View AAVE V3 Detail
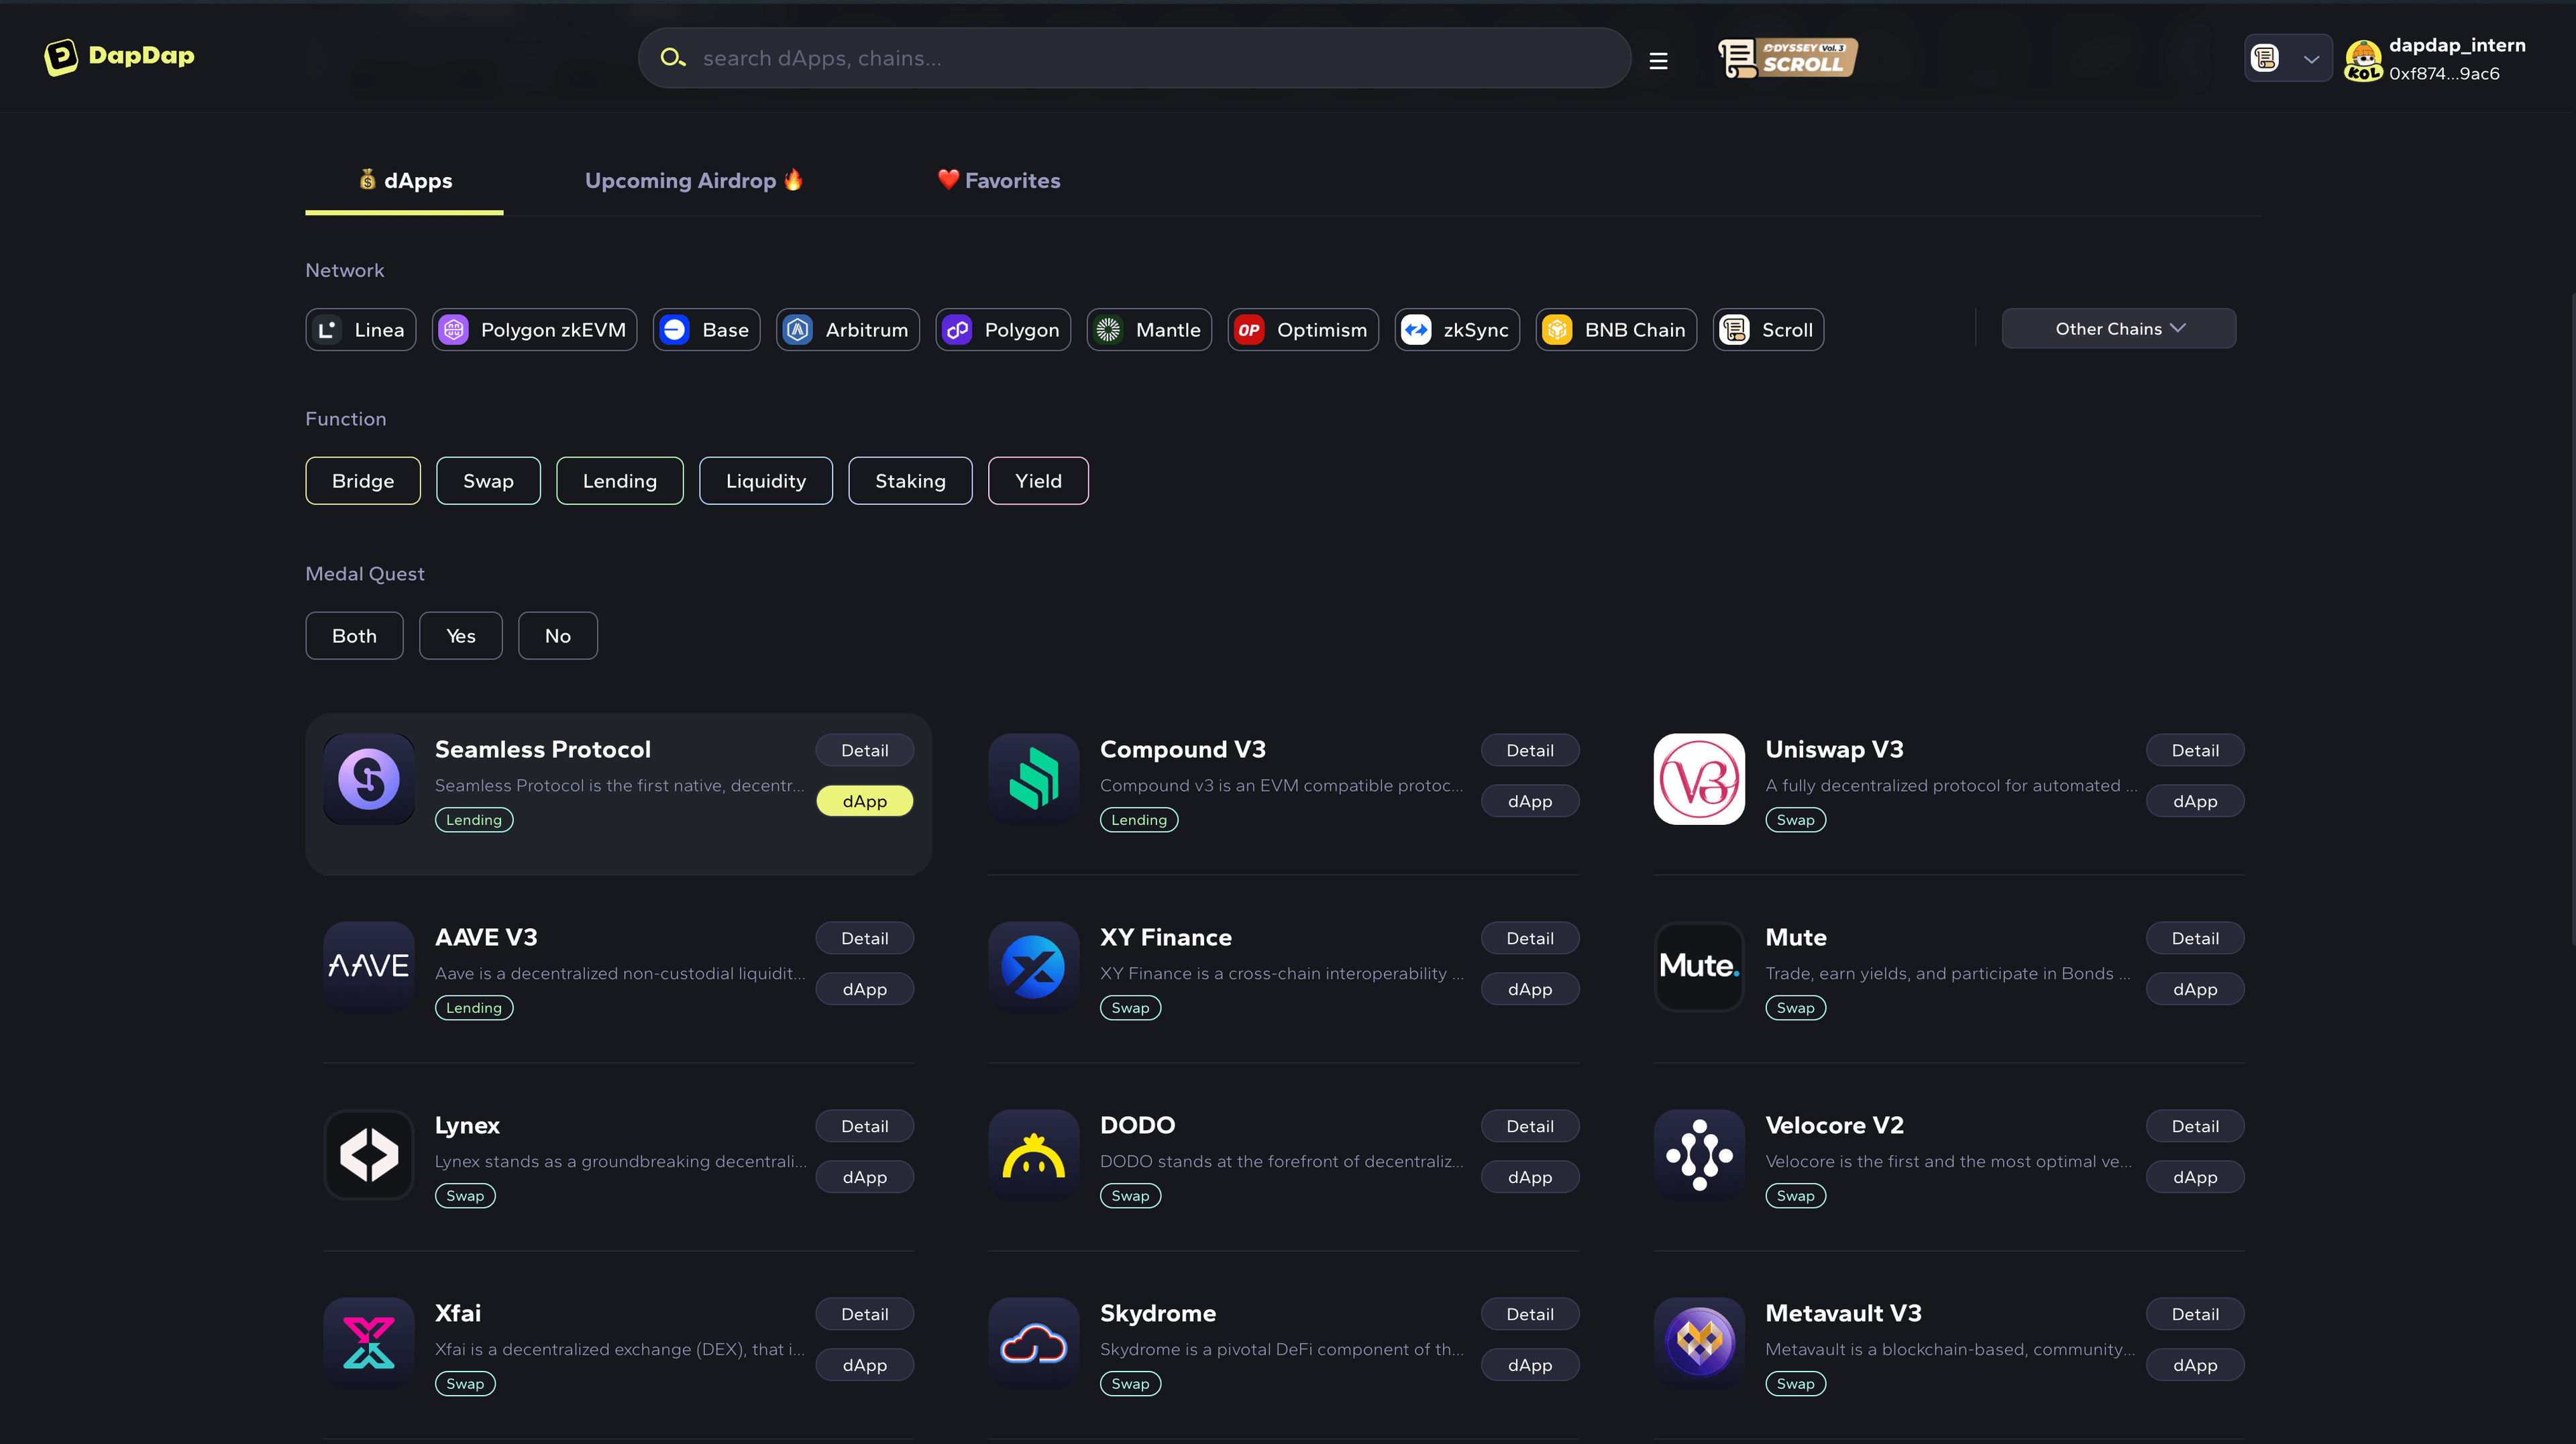Viewport: 2576px width, 1444px height. 865,938
